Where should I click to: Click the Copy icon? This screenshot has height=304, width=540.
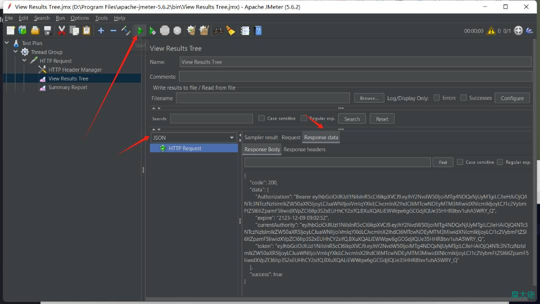click(x=74, y=31)
